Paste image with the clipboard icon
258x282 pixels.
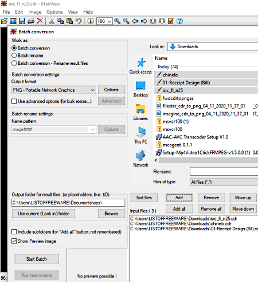tap(69, 21)
